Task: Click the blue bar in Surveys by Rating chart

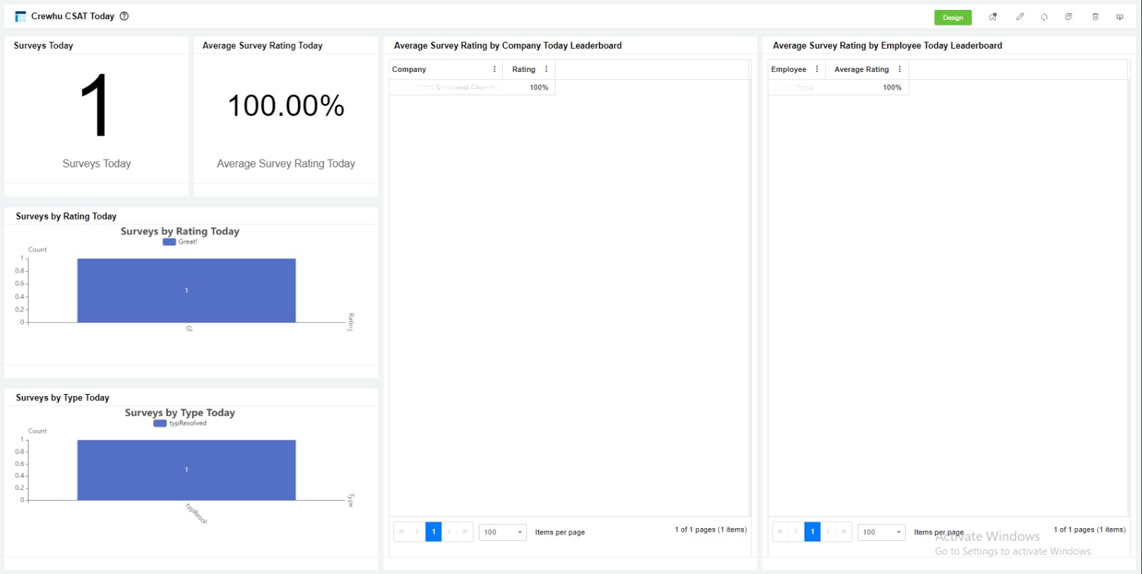Action: pyautogui.click(x=186, y=290)
